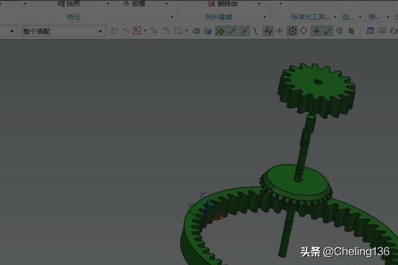Screen dimensions: 398x265
Task: Click the red square selection icon after 整个装配
Action: tap(137, 31)
